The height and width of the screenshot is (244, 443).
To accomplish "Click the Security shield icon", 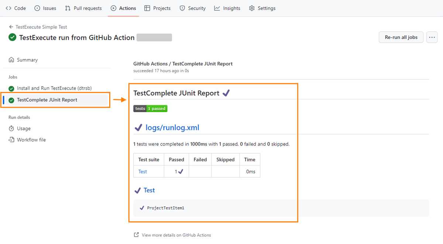I will tap(182, 8).
